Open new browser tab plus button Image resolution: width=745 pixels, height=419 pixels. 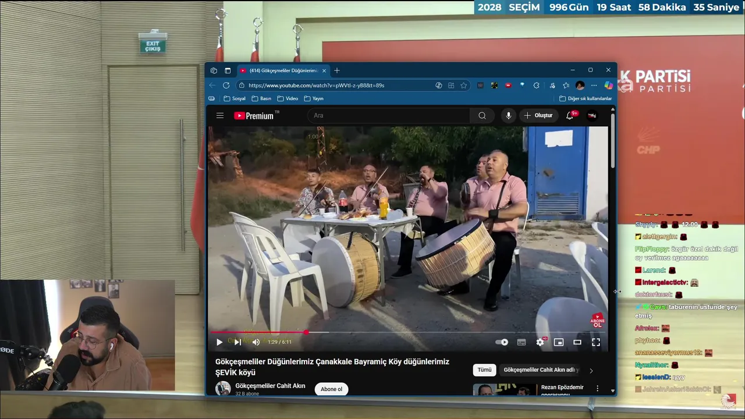click(x=336, y=70)
